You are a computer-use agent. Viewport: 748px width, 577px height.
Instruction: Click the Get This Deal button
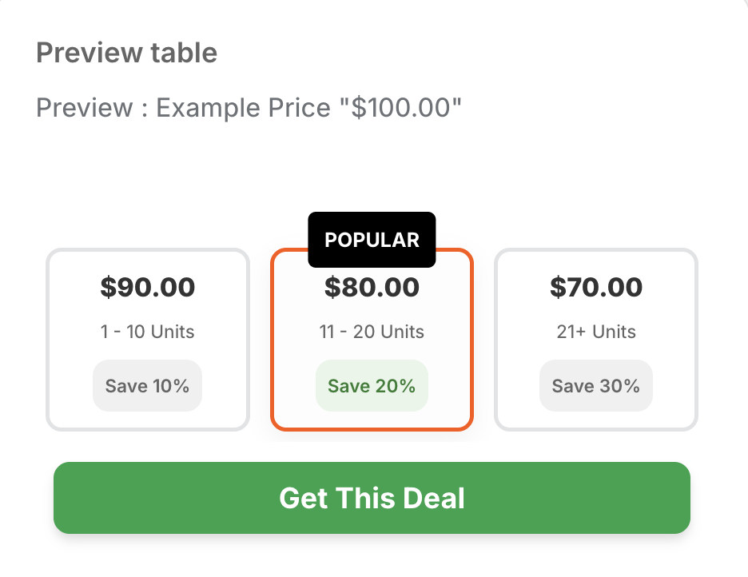click(372, 497)
